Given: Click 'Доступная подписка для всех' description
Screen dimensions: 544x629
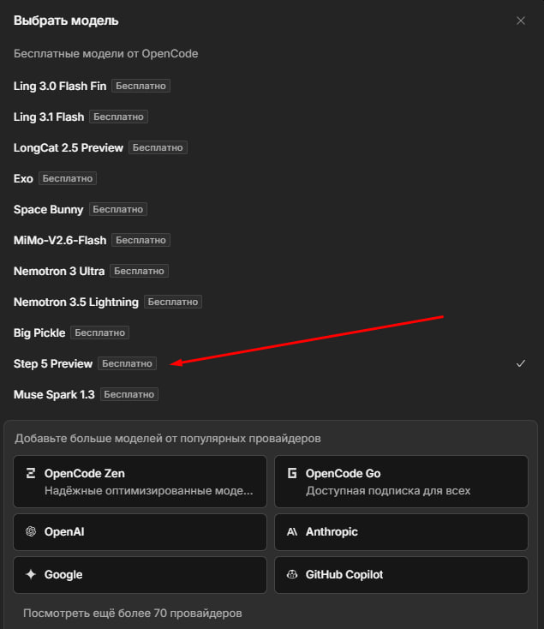Looking at the screenshot, I should click(x=388, y=491).
